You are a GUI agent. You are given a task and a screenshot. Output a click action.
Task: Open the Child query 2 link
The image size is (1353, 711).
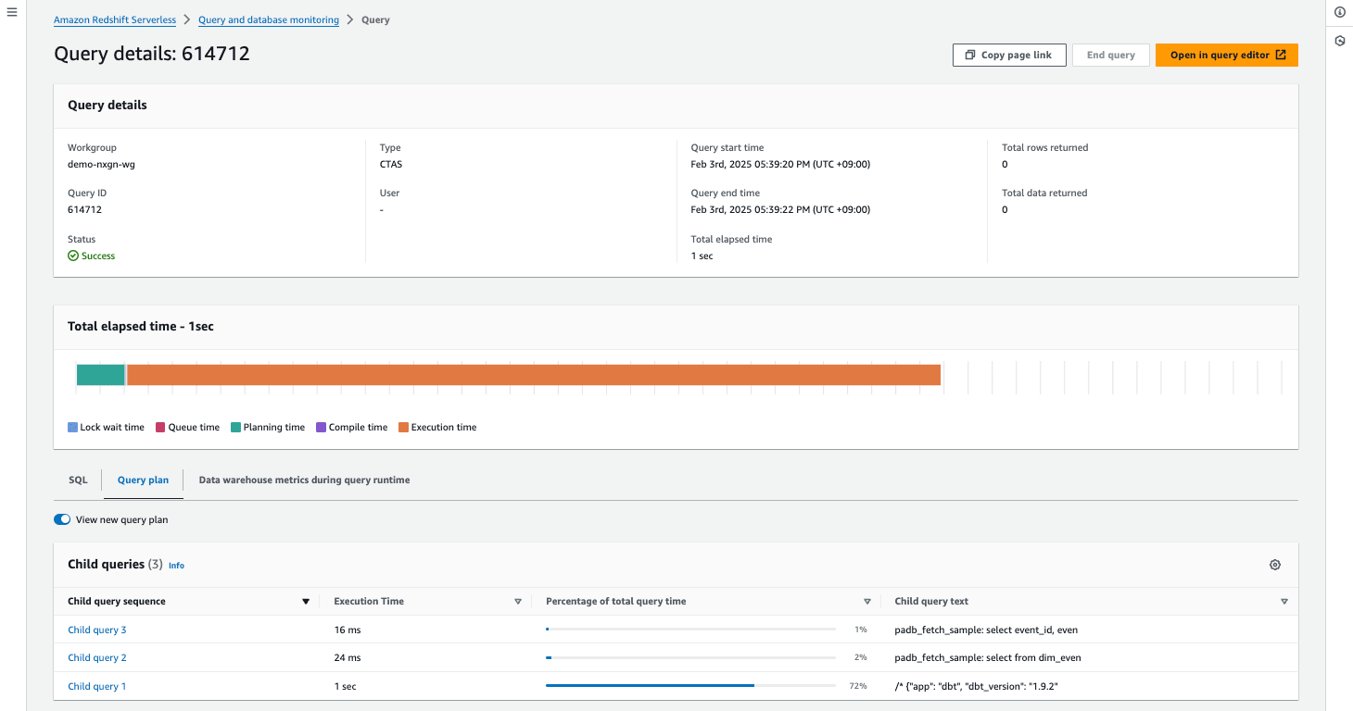(x=97, y=658)
